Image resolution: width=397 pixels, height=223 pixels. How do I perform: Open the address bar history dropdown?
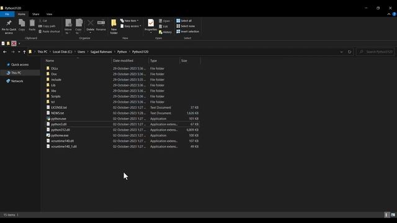pos(341,52)
